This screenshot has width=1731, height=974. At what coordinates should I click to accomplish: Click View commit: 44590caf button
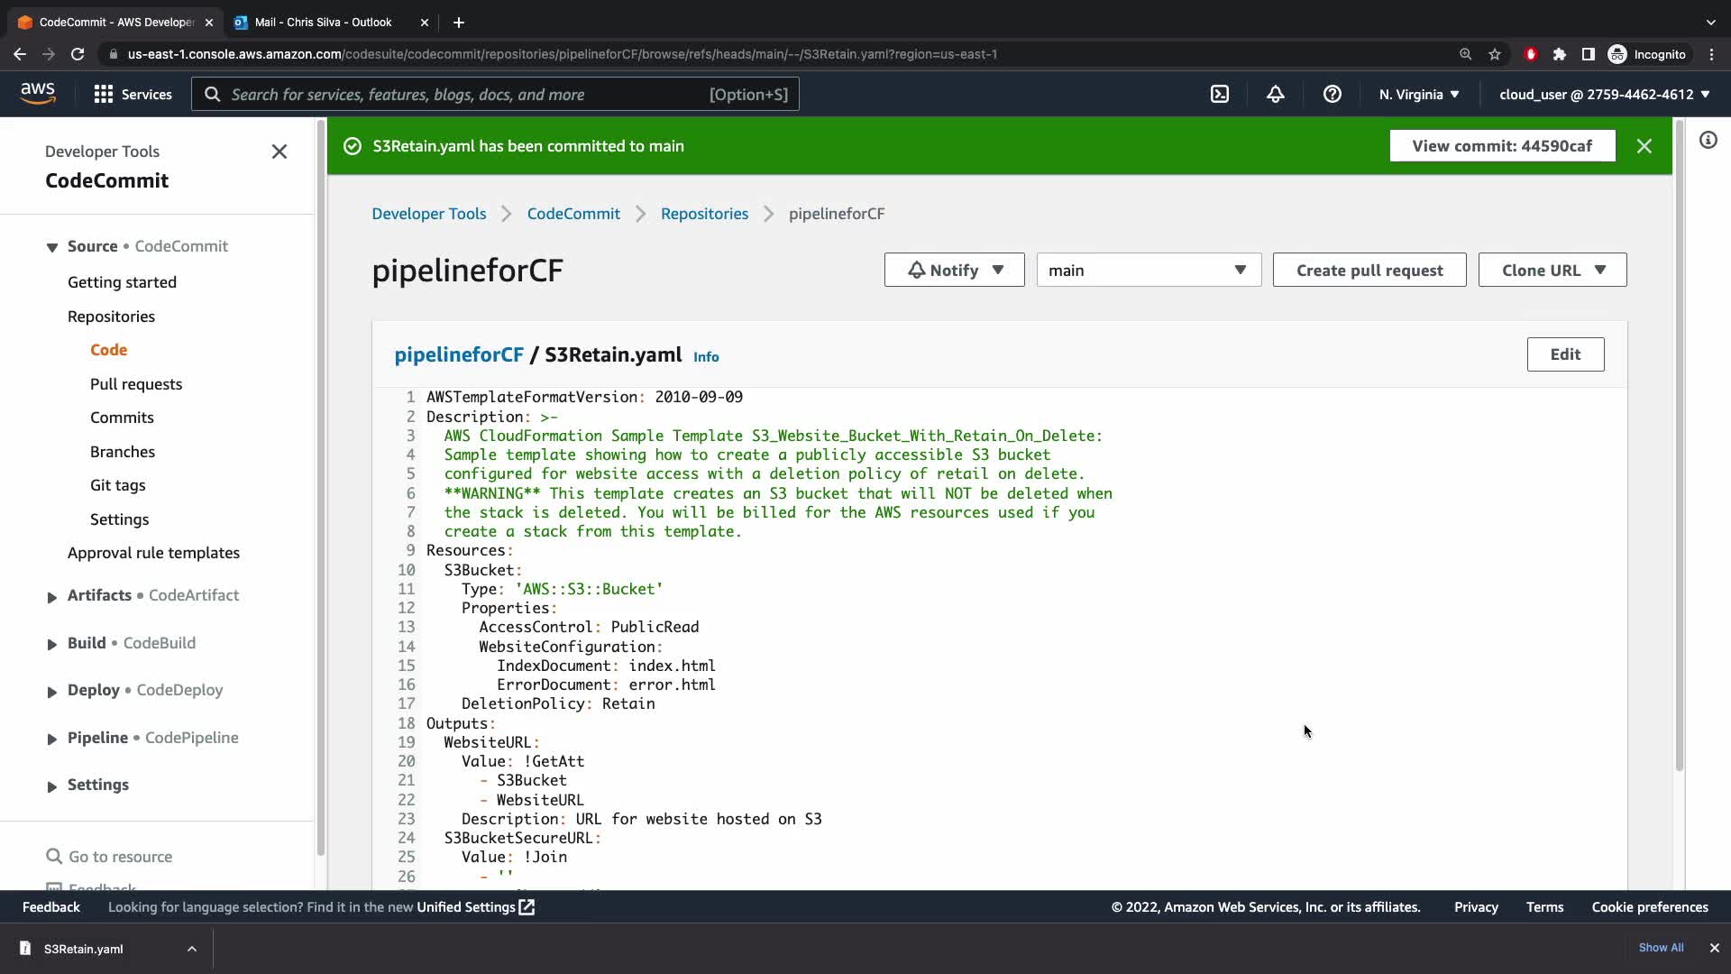click(x=1501, y=146)
